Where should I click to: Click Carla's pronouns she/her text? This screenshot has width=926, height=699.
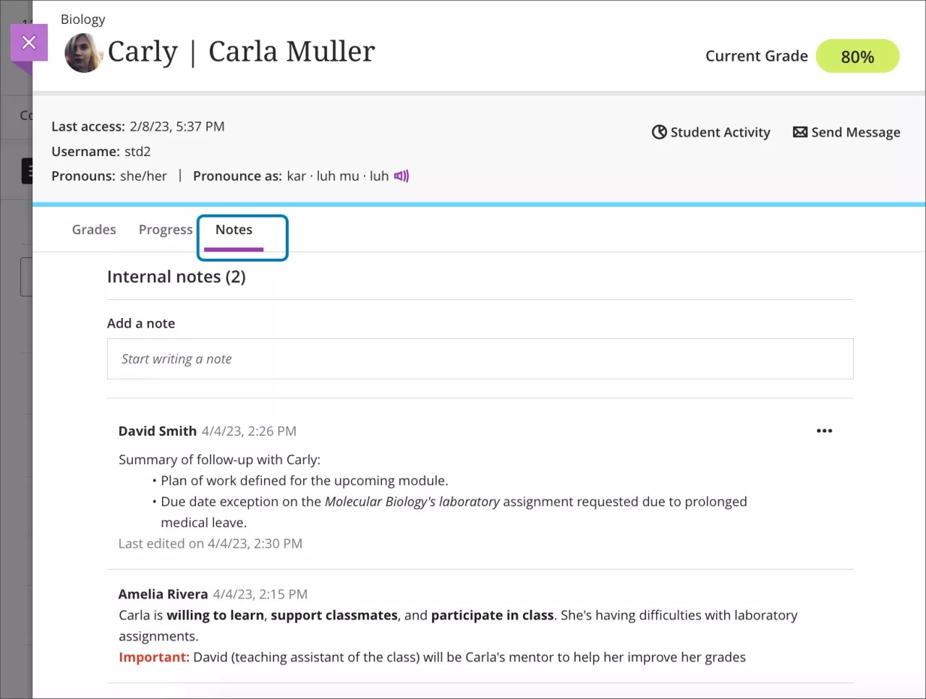(143, 176)
